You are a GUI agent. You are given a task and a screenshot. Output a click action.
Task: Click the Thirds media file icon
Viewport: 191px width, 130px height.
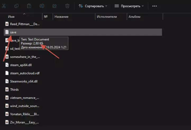tap(7, 90)
